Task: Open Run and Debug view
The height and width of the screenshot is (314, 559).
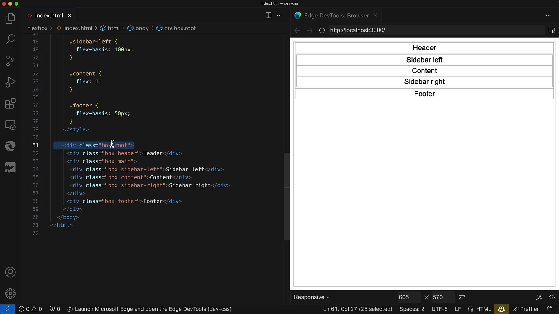Action: (x=10, y=82)
